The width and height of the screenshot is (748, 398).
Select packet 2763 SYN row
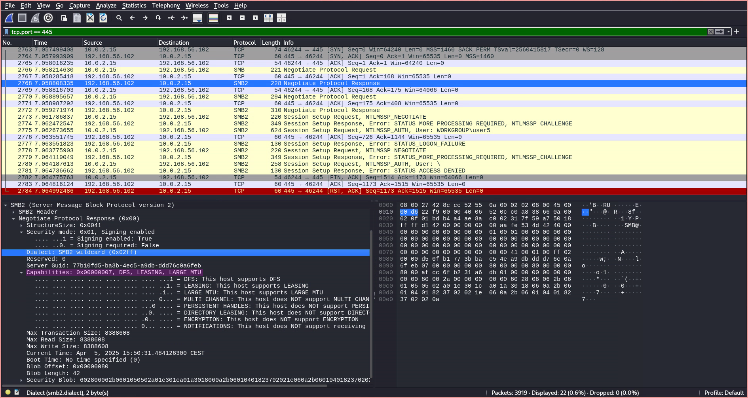pos(374,50)
